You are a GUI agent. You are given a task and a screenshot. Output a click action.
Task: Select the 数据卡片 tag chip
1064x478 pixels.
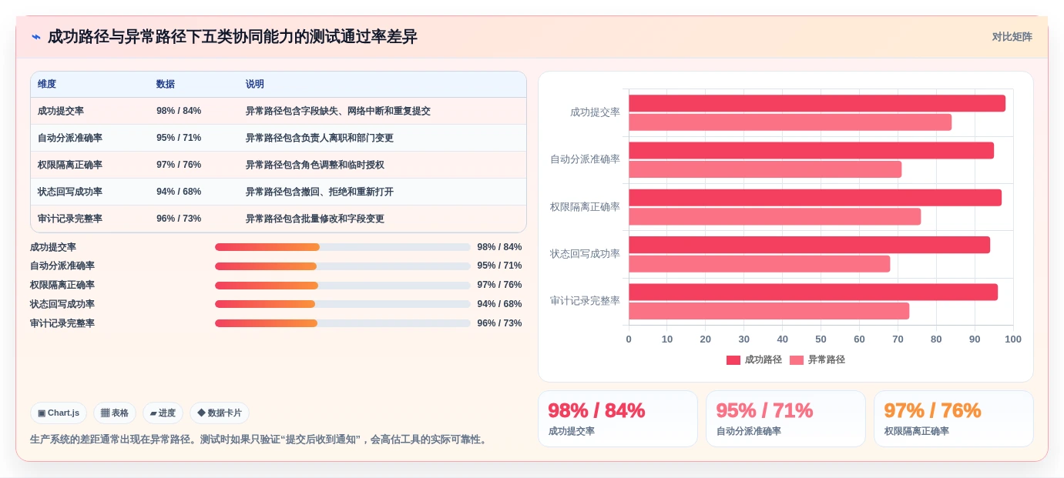220,413
